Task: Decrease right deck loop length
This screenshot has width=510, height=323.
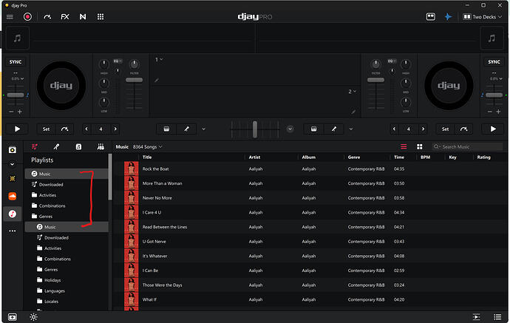Action: tap(394, 129)
